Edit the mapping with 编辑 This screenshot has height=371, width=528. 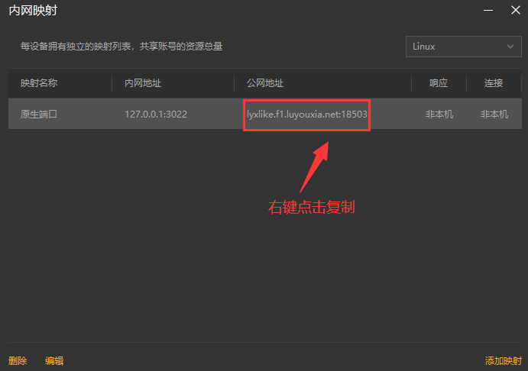[54, 361]
